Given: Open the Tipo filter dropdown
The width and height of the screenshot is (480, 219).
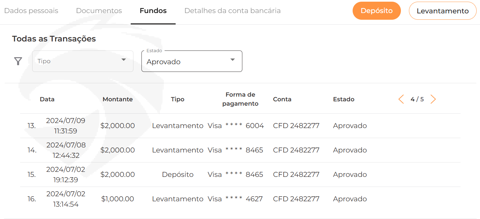Looking at the screenshot, I should 83,61.
